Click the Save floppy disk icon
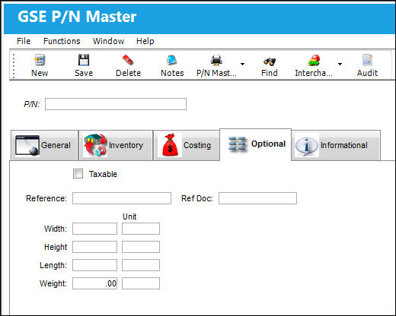Screen dimensions: 396x316 pyautogui.click(x=84, y=60)
